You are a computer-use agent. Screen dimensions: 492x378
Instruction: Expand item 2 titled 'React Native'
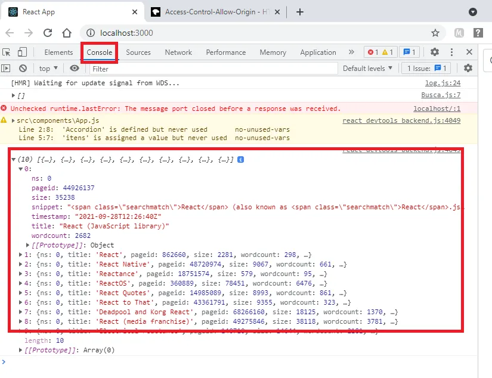[x=20, y=264]
